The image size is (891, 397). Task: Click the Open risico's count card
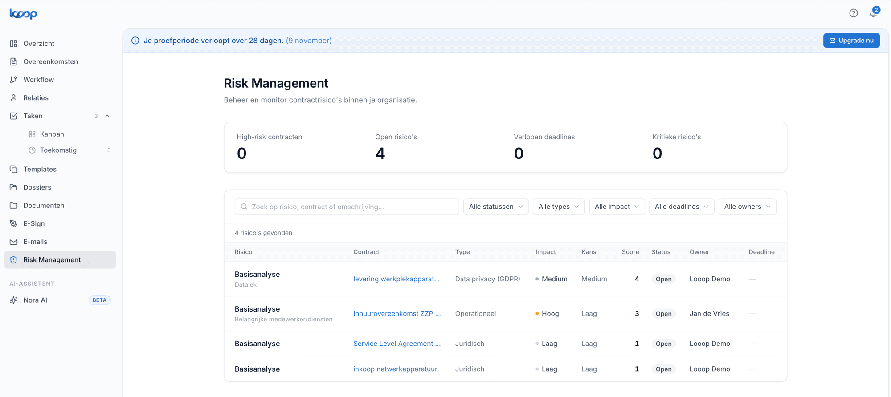point(396,147)
